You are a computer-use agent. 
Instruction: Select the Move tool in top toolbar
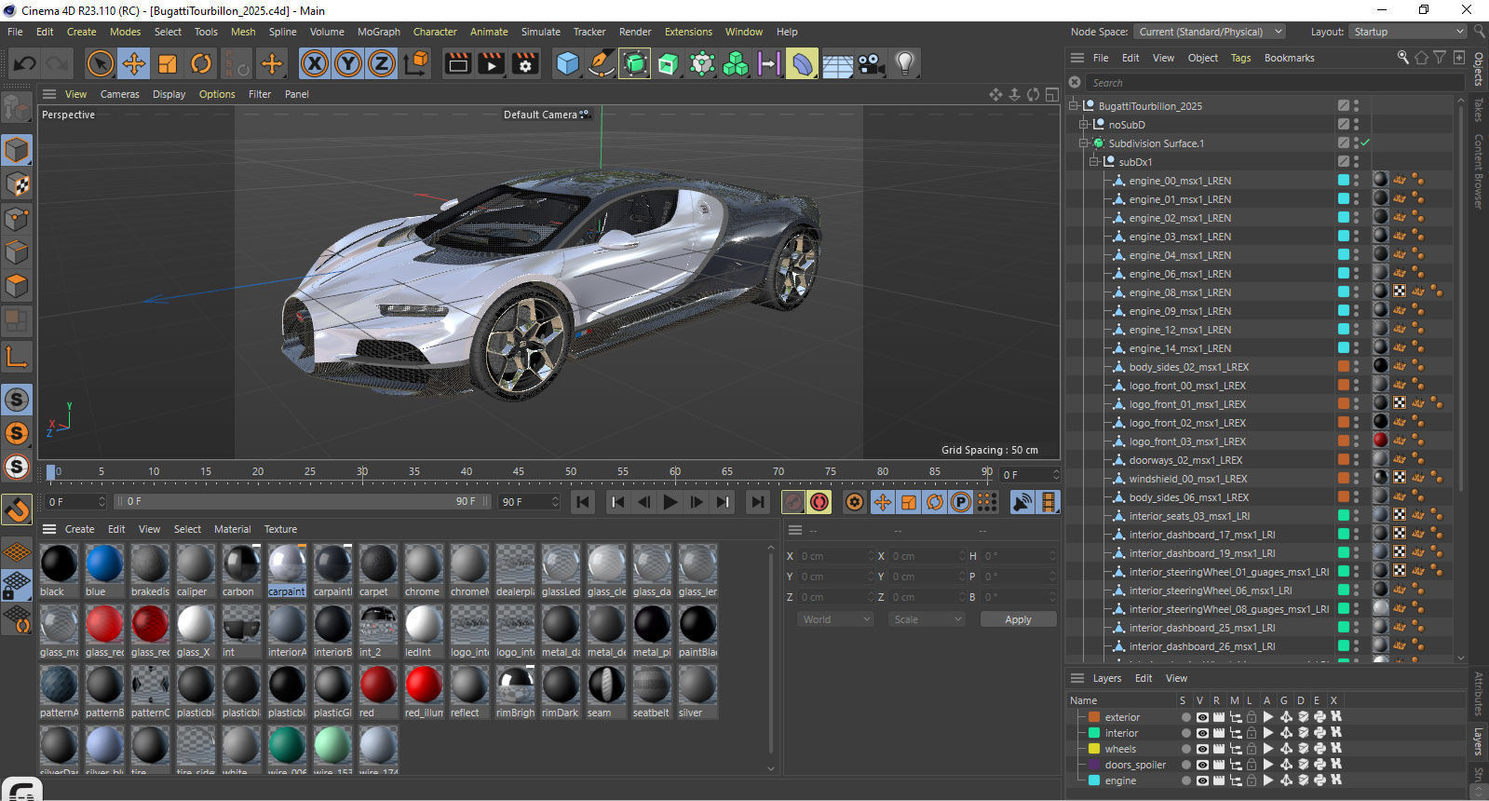[x=134, y=63]
